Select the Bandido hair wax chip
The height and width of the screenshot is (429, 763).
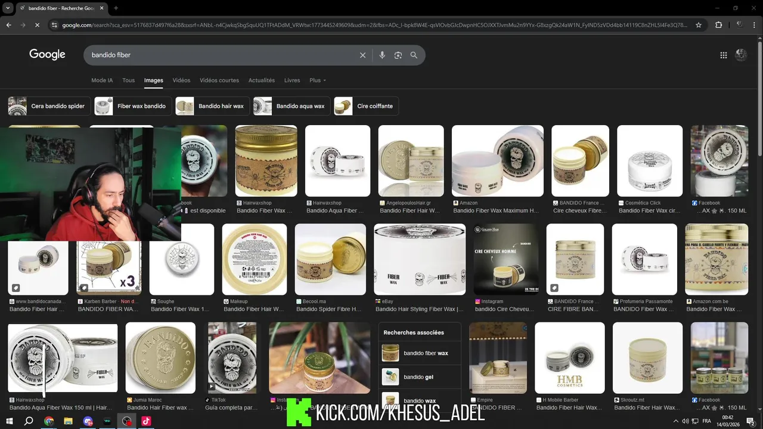213,106
